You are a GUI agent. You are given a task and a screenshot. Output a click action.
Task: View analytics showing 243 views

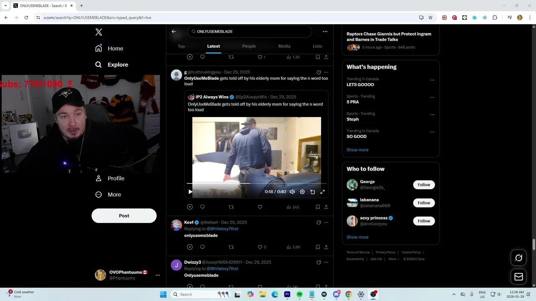(x=293, y=207)
